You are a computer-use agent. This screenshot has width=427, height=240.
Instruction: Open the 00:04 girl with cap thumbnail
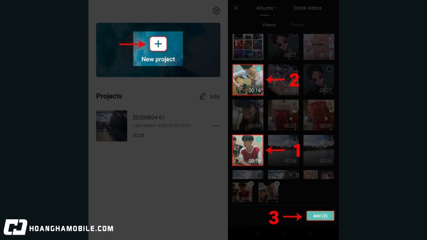click(x=248, y=115)
